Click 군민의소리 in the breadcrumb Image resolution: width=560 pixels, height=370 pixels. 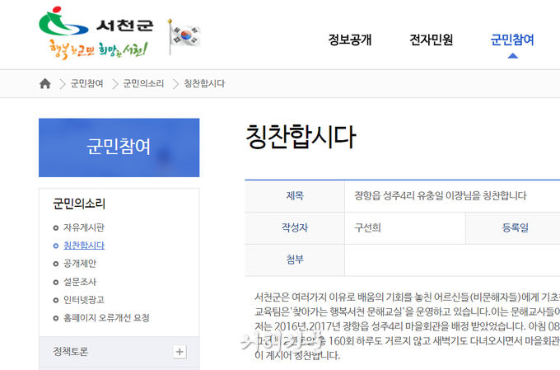tap(143, 84)
